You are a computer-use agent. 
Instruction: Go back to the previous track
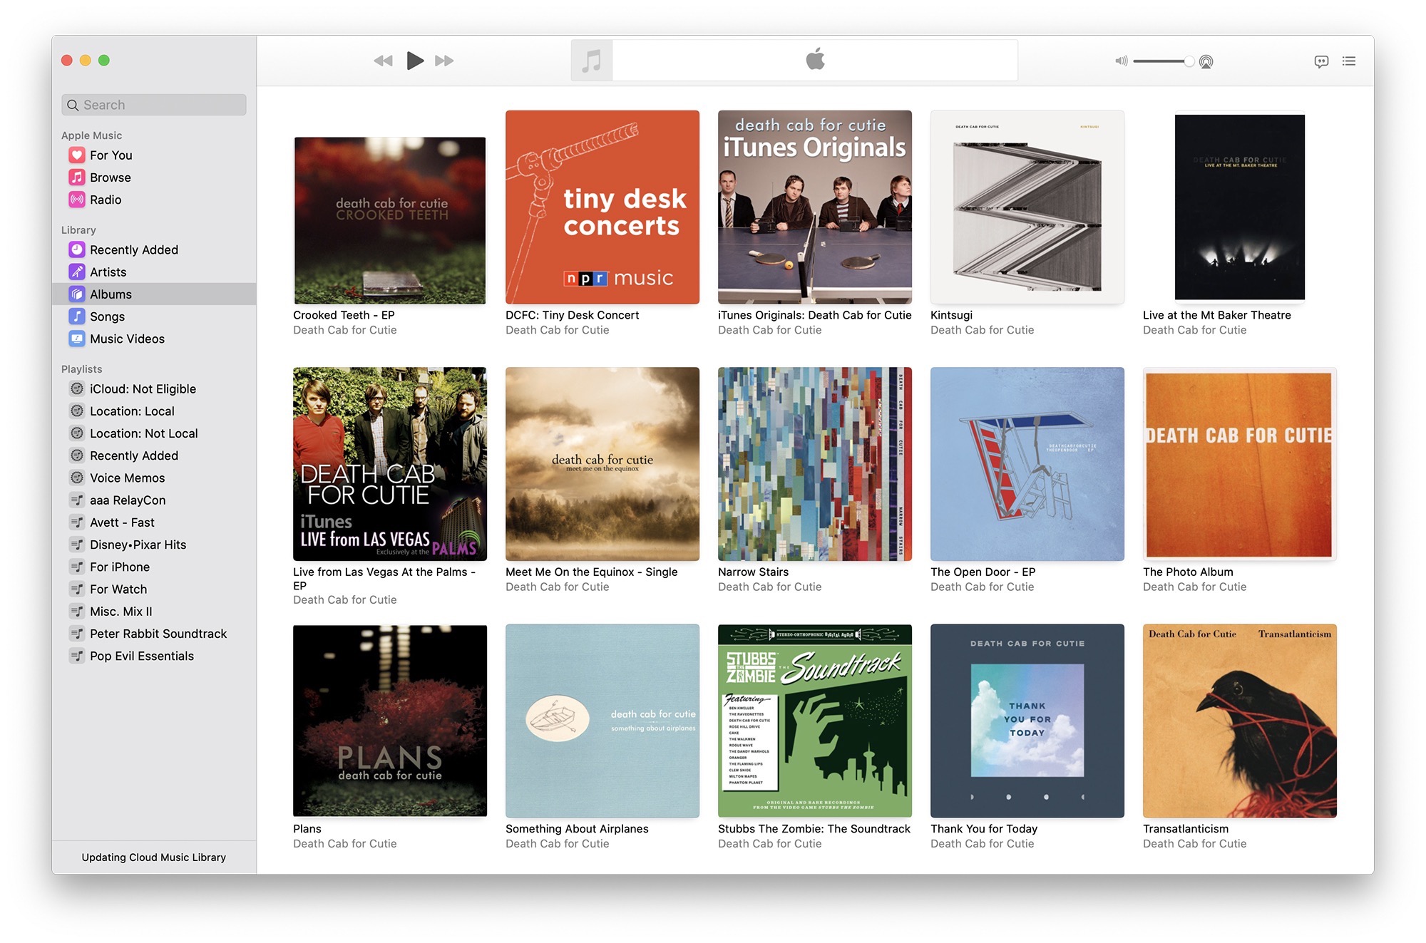[384, 61]
